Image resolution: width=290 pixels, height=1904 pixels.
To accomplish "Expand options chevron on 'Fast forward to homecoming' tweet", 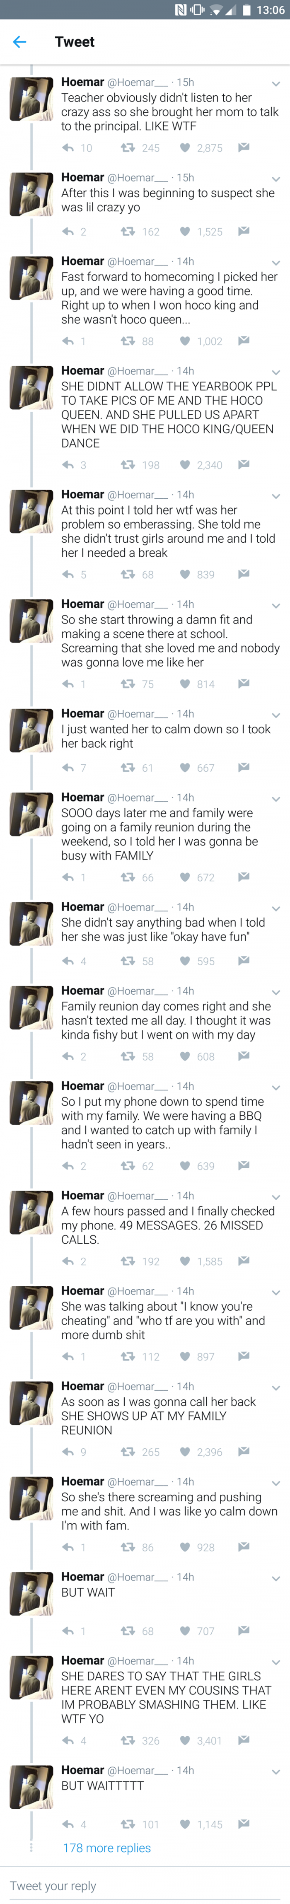I will click(x=275, y=263).
